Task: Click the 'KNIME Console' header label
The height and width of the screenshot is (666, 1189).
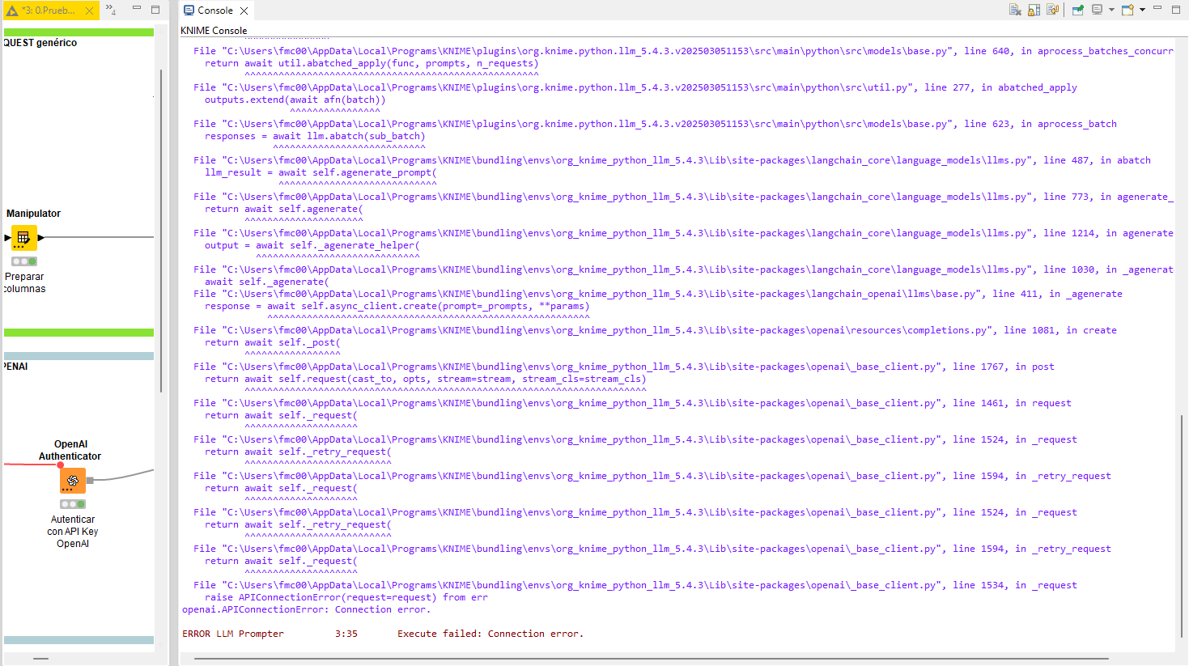Action: tap(214, 31)
